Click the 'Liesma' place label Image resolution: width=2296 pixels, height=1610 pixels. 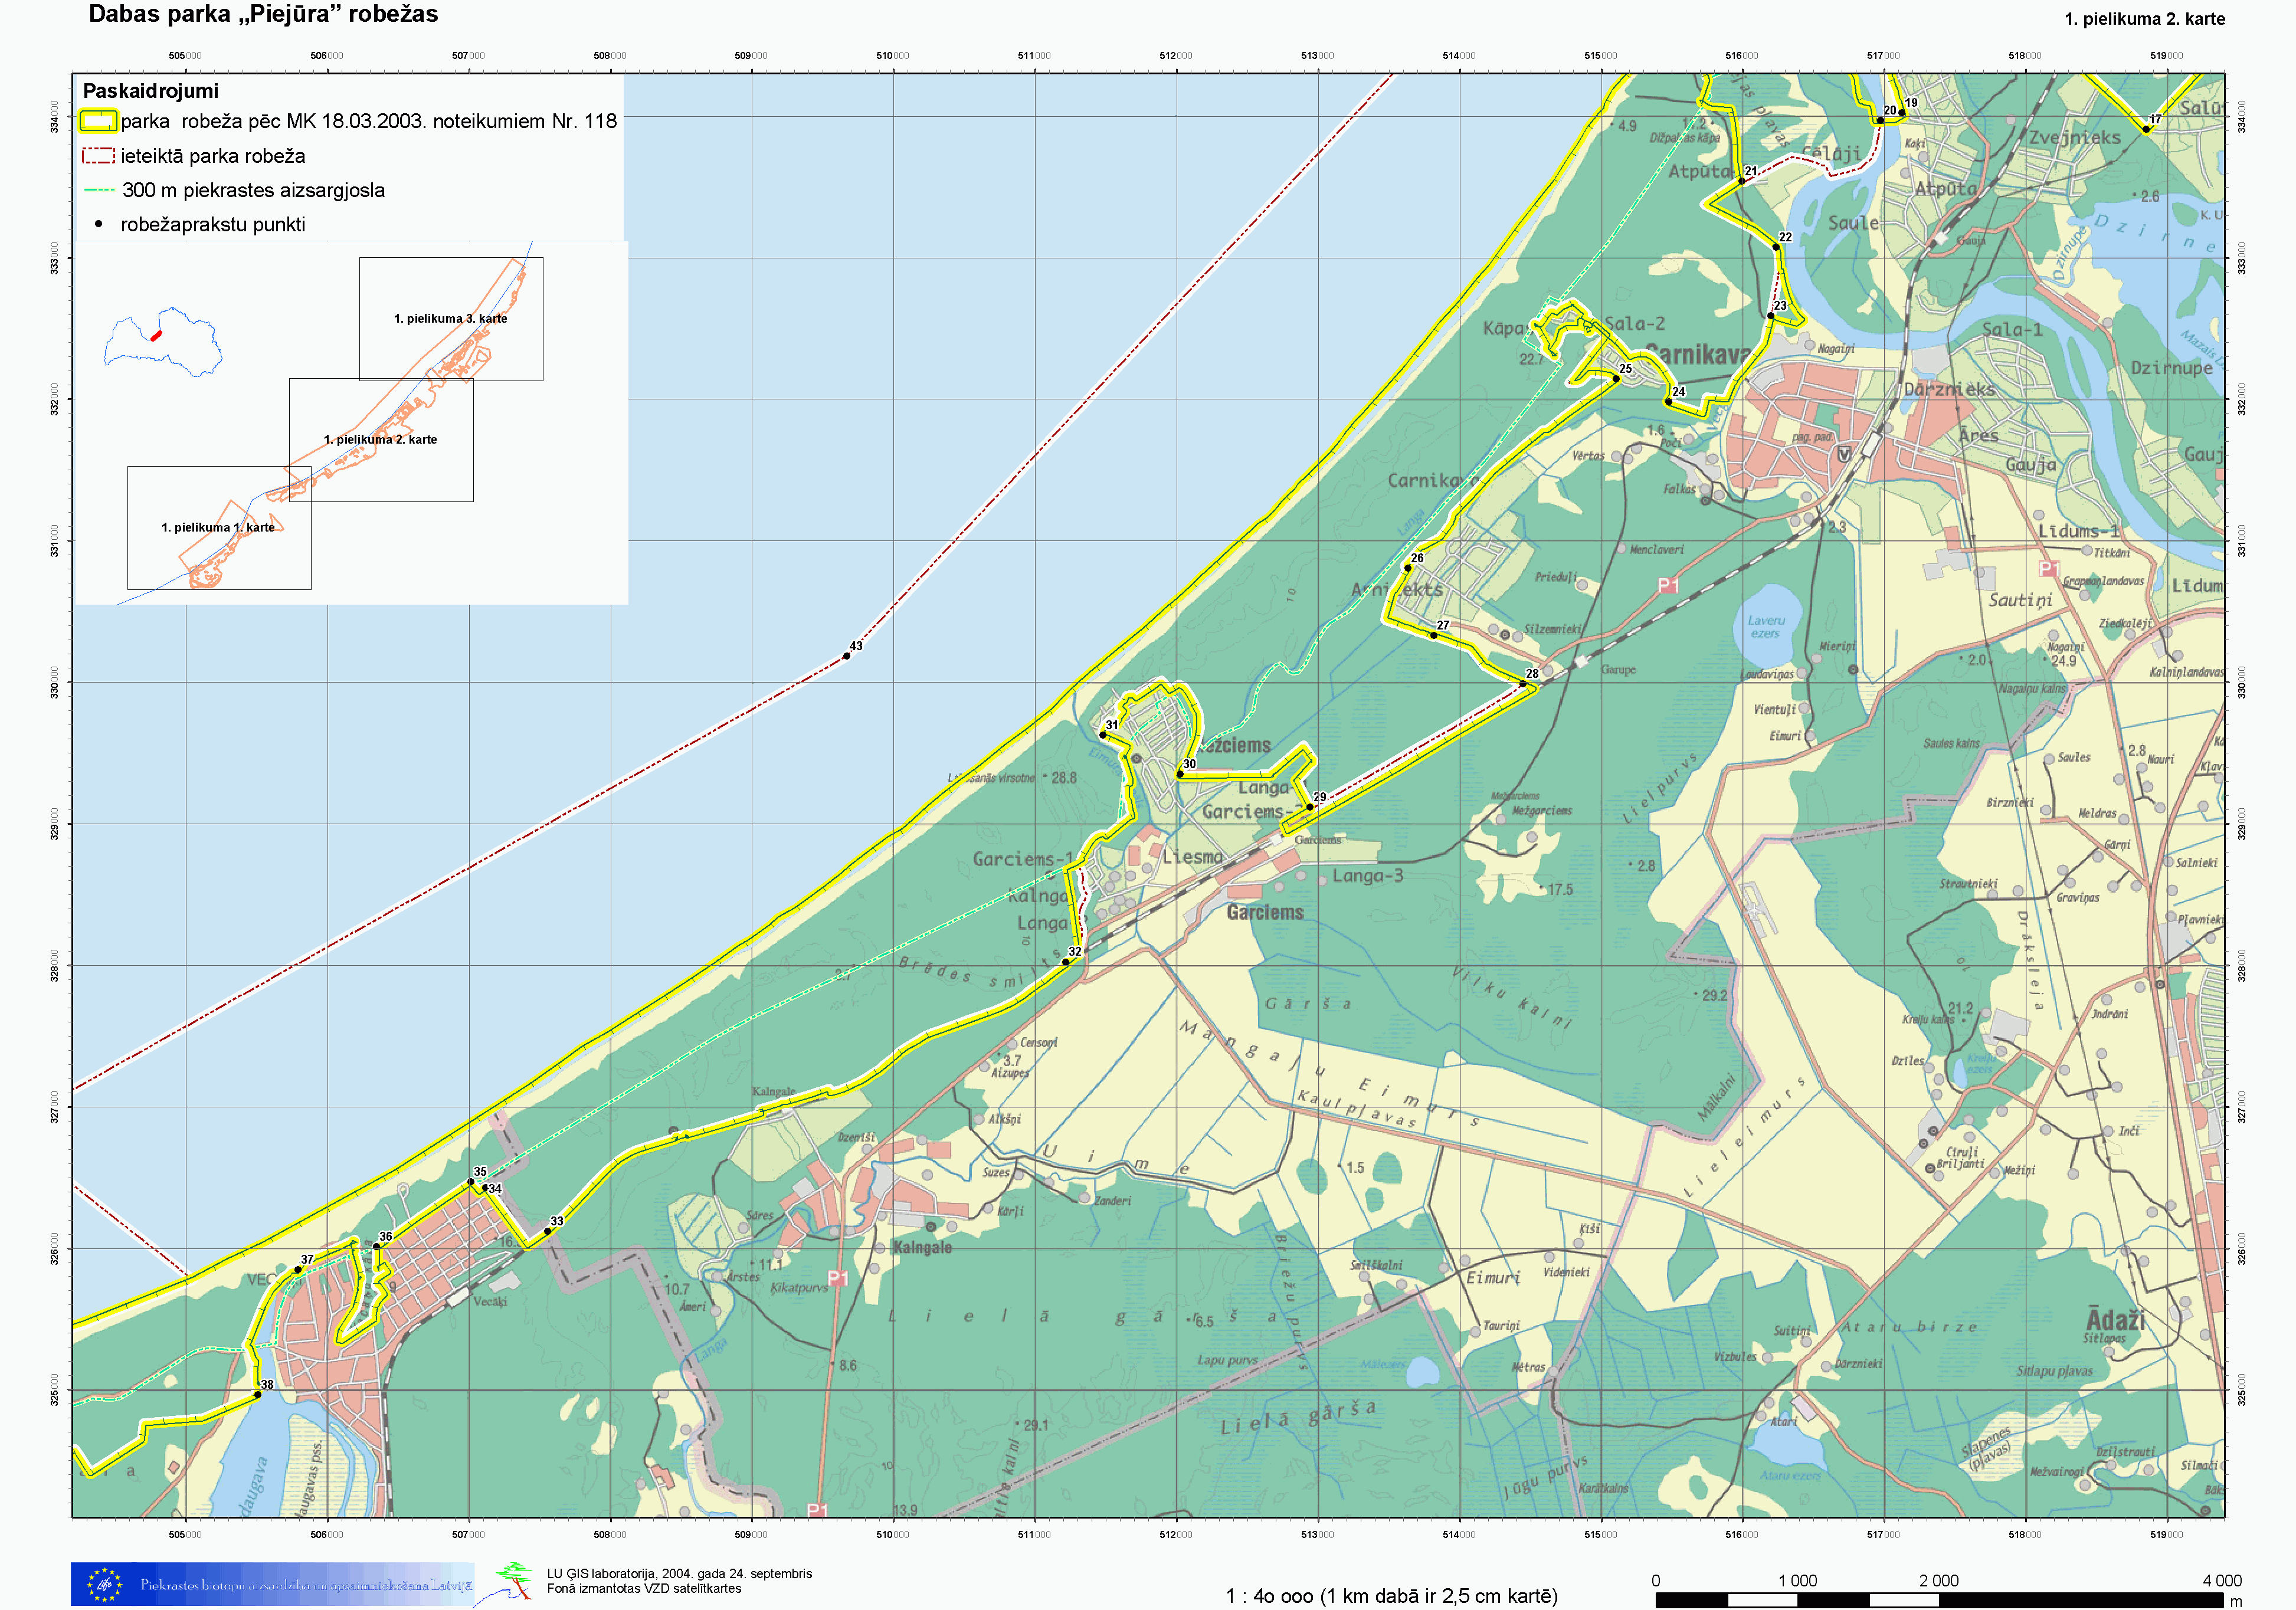(1193, 857)
